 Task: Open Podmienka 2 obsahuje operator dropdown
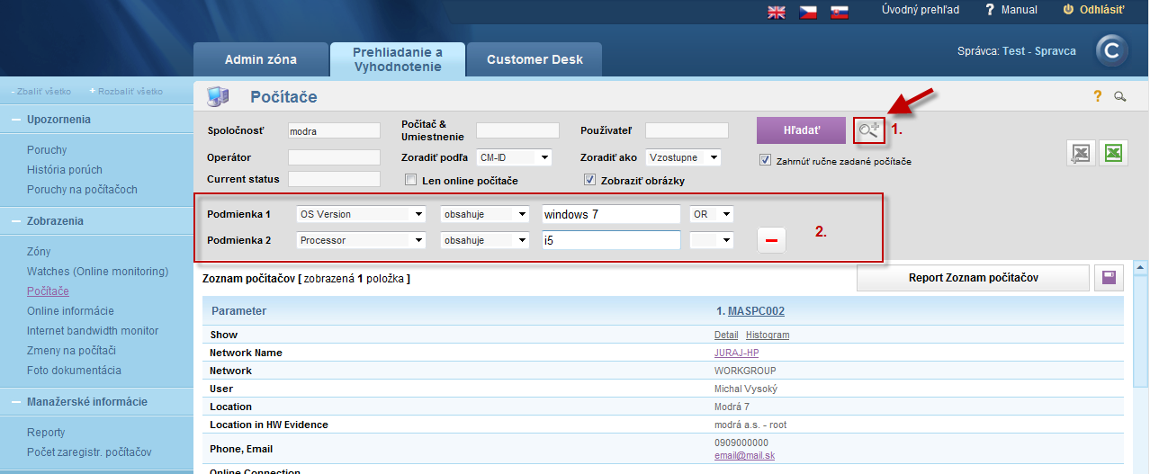coord(484,240)
